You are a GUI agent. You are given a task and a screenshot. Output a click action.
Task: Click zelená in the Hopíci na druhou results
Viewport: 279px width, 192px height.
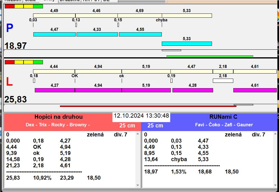click(95, 134)
